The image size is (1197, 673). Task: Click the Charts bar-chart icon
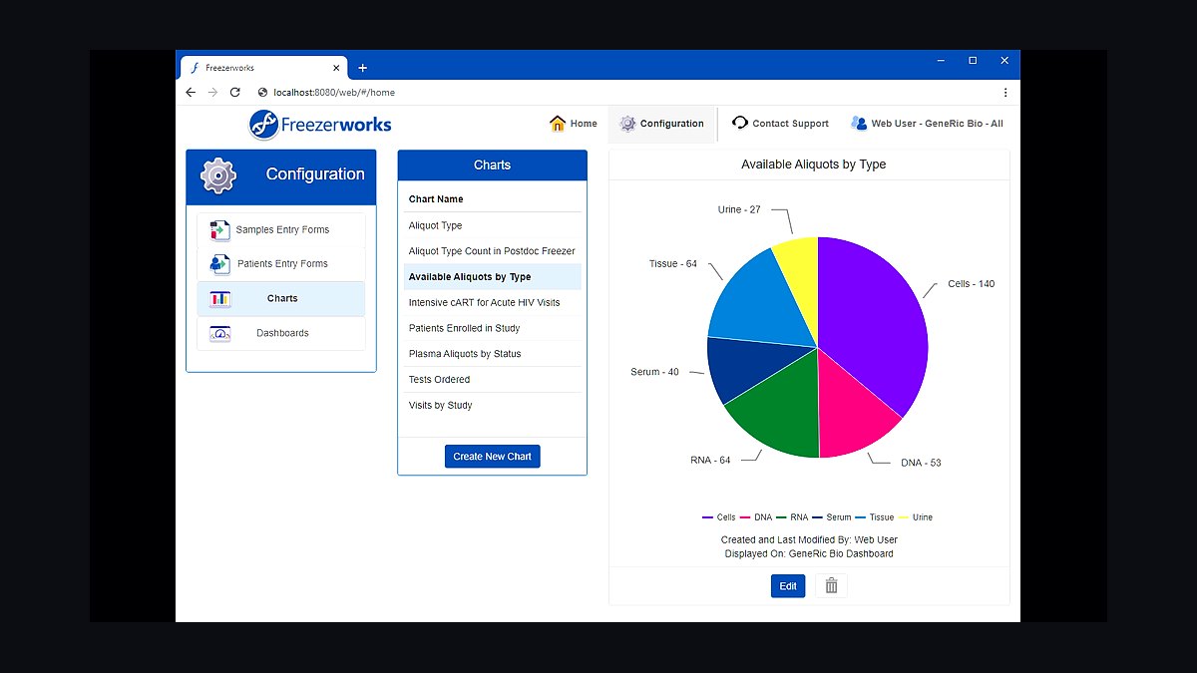(219, 298)
